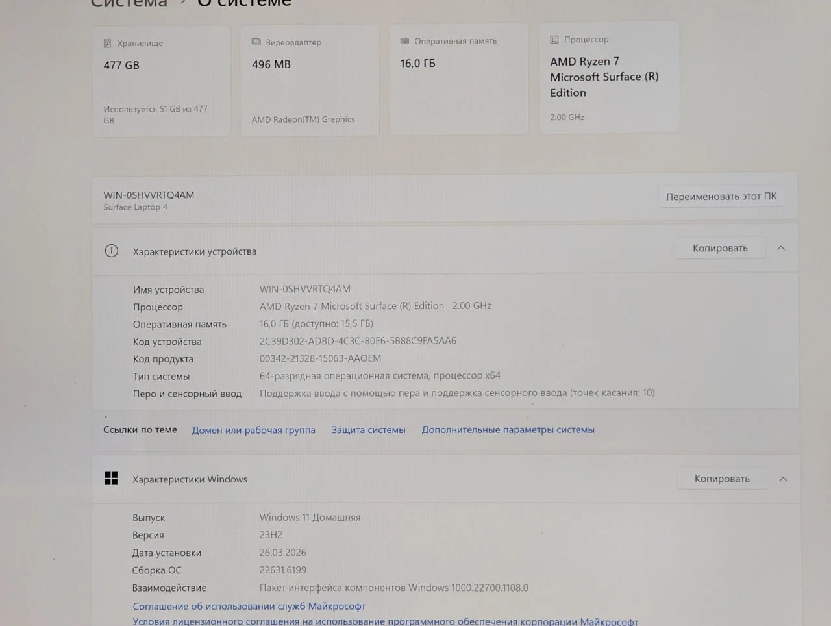The image size is (831, 626).
Task: Open the Процессор AMD Ryzen 7 card
Action: coord(609,78)
